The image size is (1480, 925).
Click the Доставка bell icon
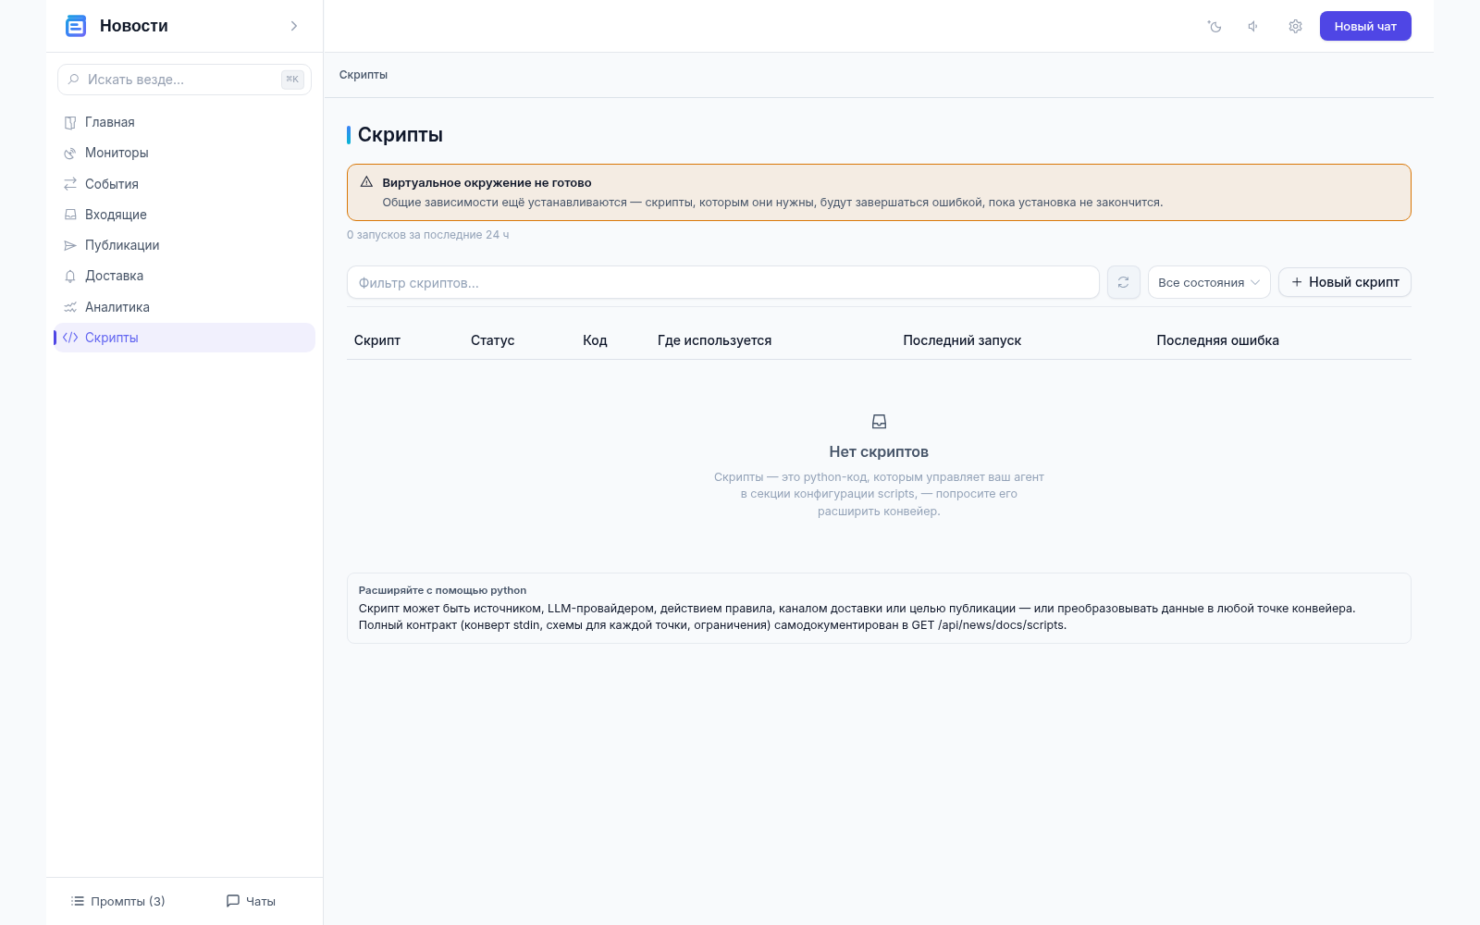[x=70, y=276]
